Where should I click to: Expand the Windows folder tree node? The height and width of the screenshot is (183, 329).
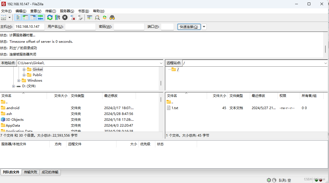[19, 81]
